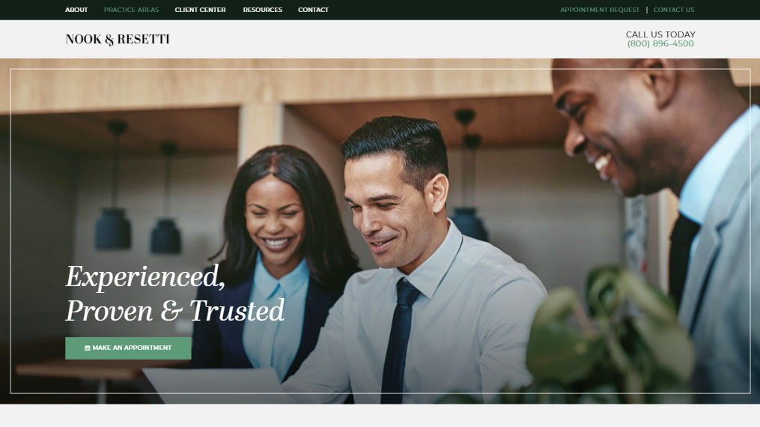Click the calendar icon on the appointment button
760x427 pixels.
click(88, 348)
